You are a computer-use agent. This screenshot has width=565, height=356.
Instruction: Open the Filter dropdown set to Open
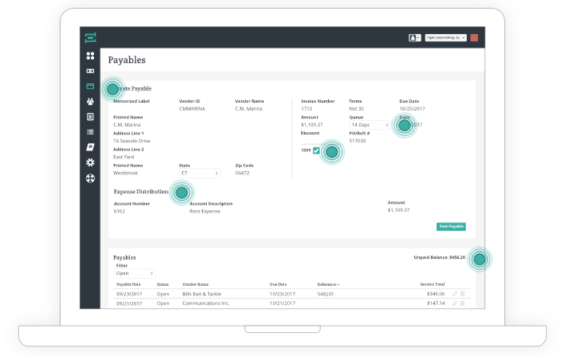pyautogui.click(x=135, y=273)
